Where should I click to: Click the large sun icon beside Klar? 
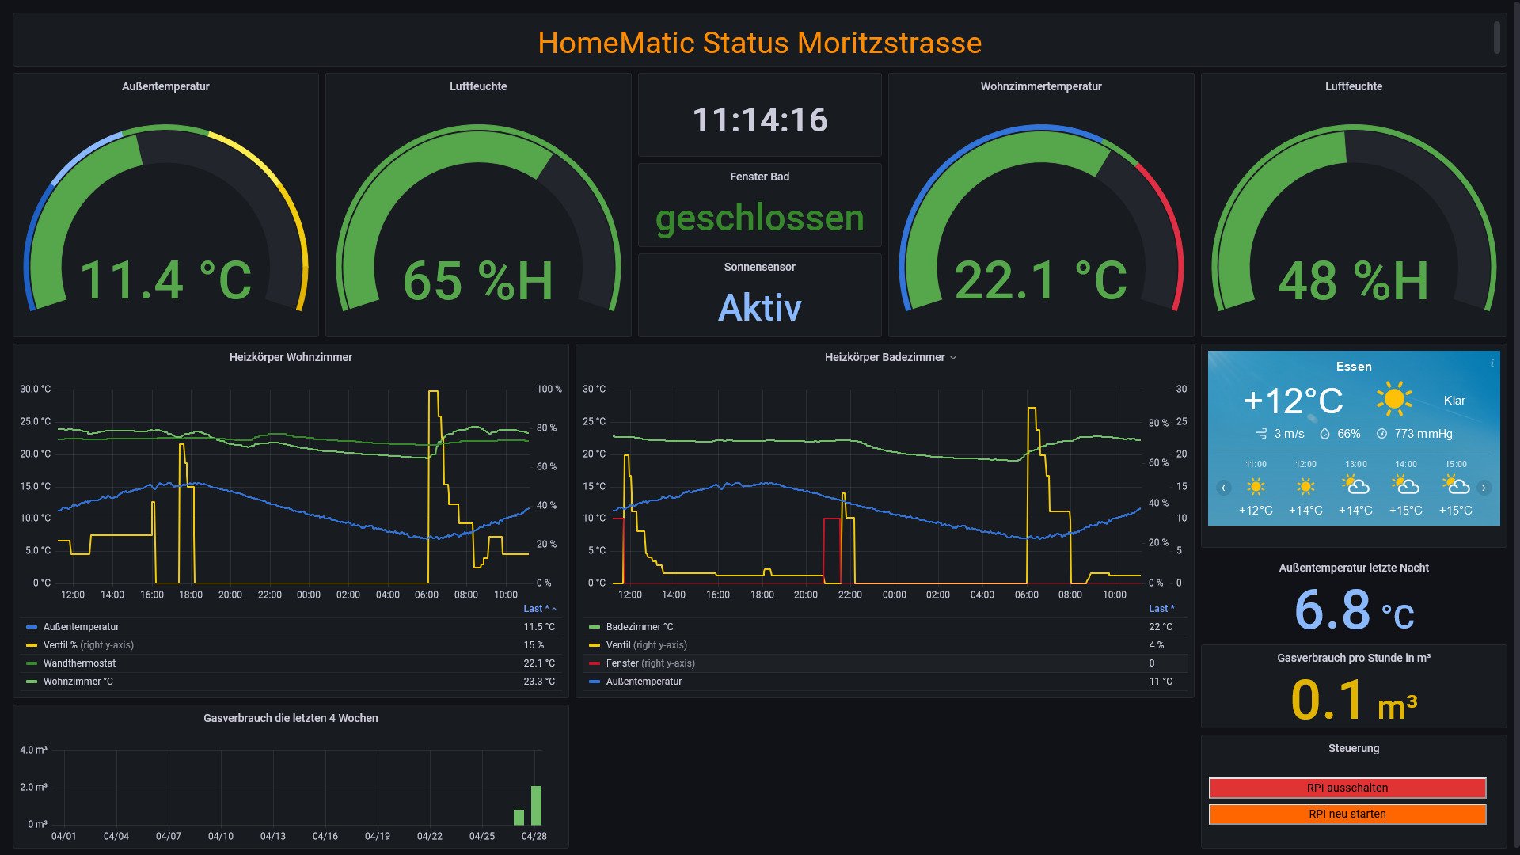[x=1393, y=399]
